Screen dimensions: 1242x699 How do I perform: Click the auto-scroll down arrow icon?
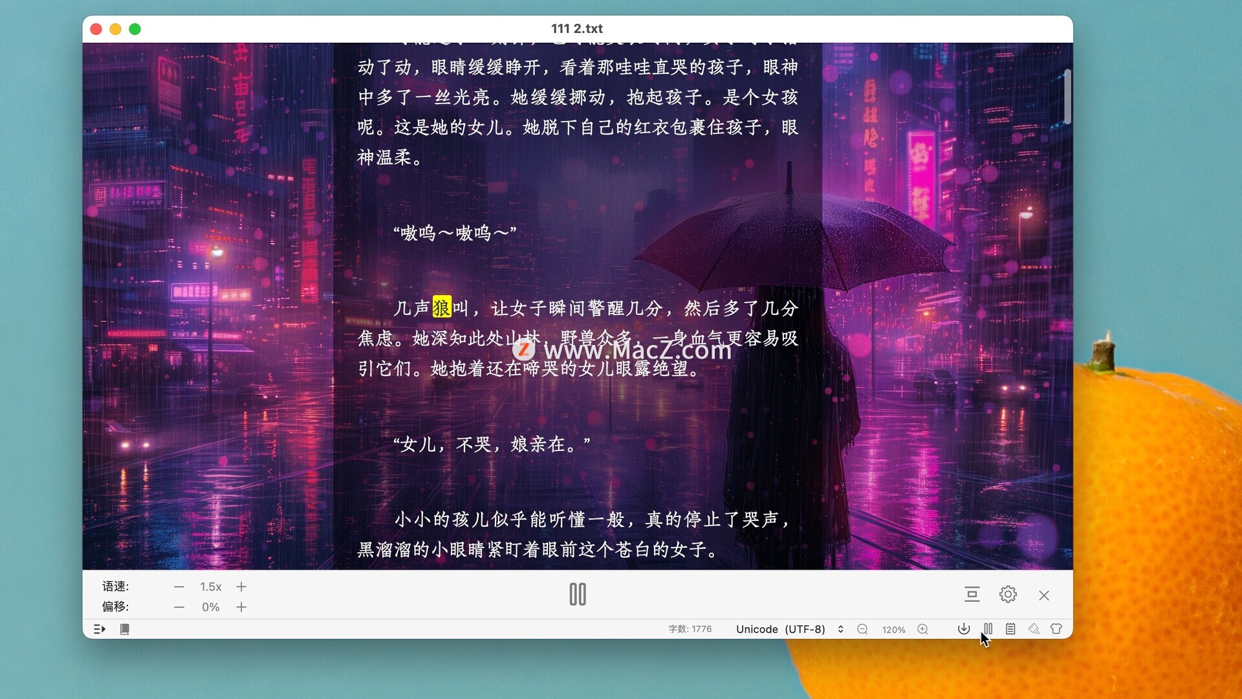click(x=964, y=628)
